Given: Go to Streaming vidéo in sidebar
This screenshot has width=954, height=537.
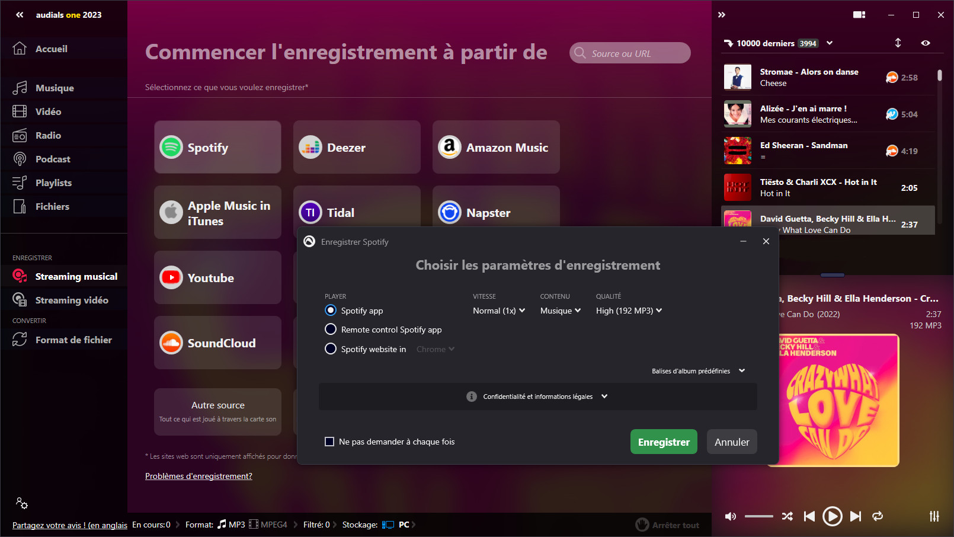Looking at the screenshot, I should tap(71, 300).
